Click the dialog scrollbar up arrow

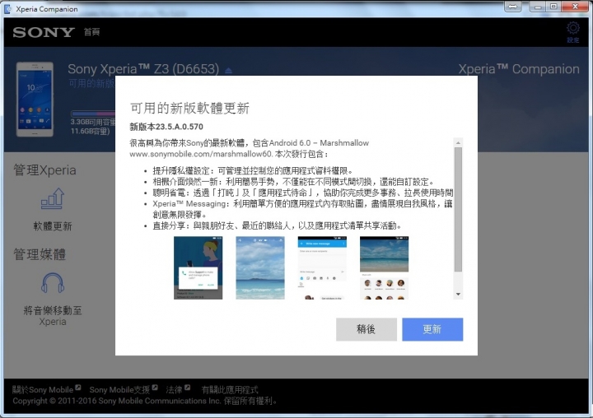[458, 142]
